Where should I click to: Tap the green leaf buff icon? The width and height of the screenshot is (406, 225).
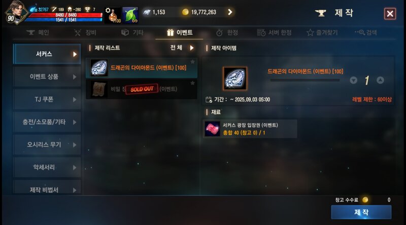tap(130, 15)
